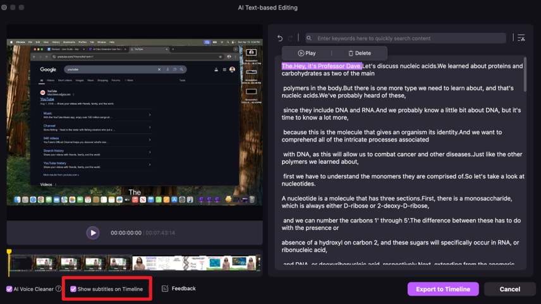The image size is (541, 304).
Task: Open the Feedback link
Action: pyautogui.click(x=183, y=288)
